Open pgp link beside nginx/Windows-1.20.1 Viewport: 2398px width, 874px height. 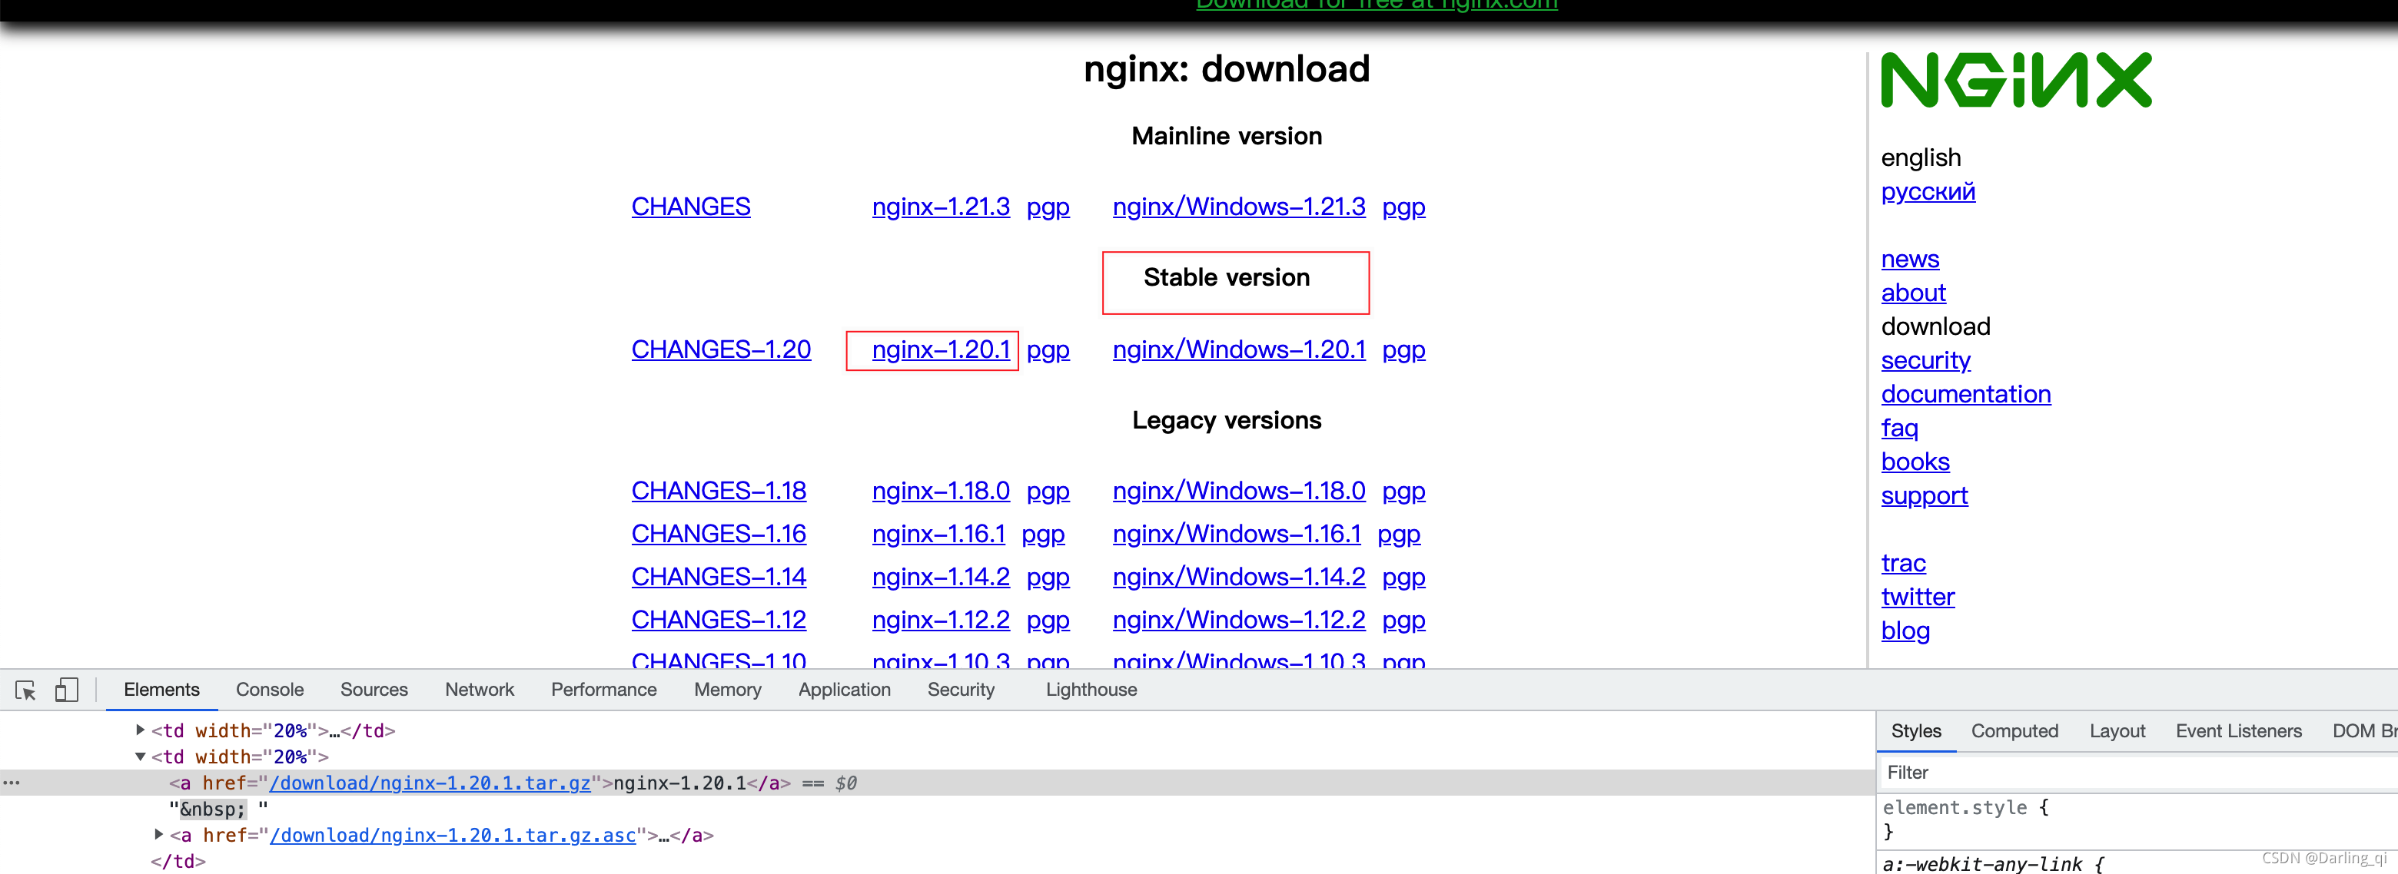pyautogui.click(x=1403, y=349)
